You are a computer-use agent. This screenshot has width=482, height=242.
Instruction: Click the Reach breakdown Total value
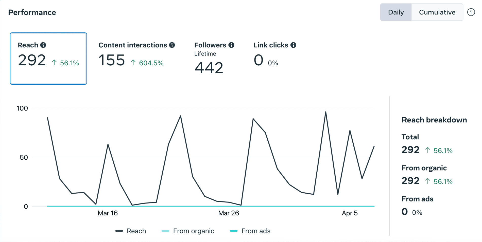410,150
